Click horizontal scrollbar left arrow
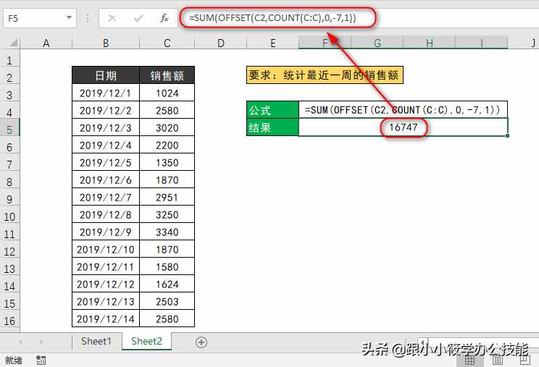The width and height of the screenshot is (539, 367). (422, 342)
